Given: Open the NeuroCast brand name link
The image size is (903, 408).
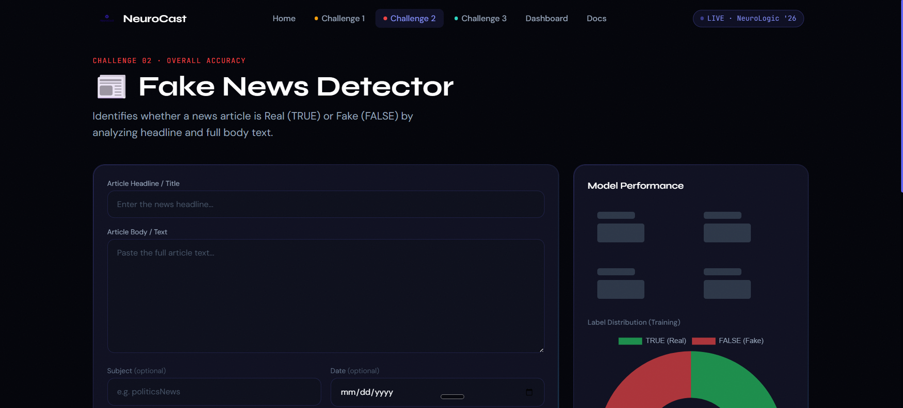Looking at the screenshot, I should point(155,18).
